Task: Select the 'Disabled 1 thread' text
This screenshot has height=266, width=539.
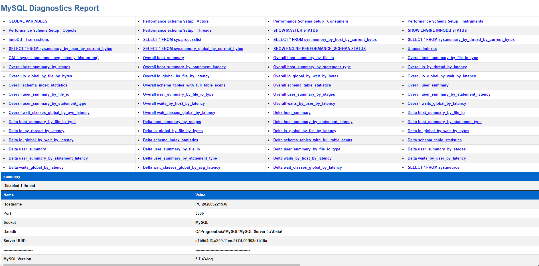Action: pyautogui.click(x=19, y=186)
